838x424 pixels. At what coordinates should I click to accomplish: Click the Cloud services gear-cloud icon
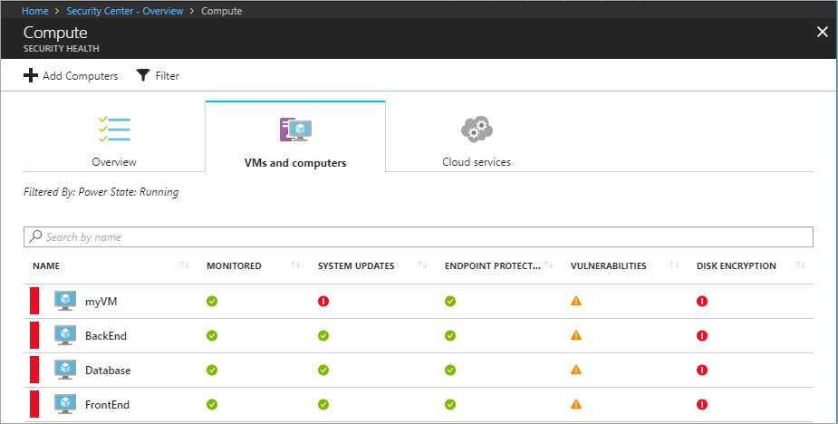click(477, 130)
